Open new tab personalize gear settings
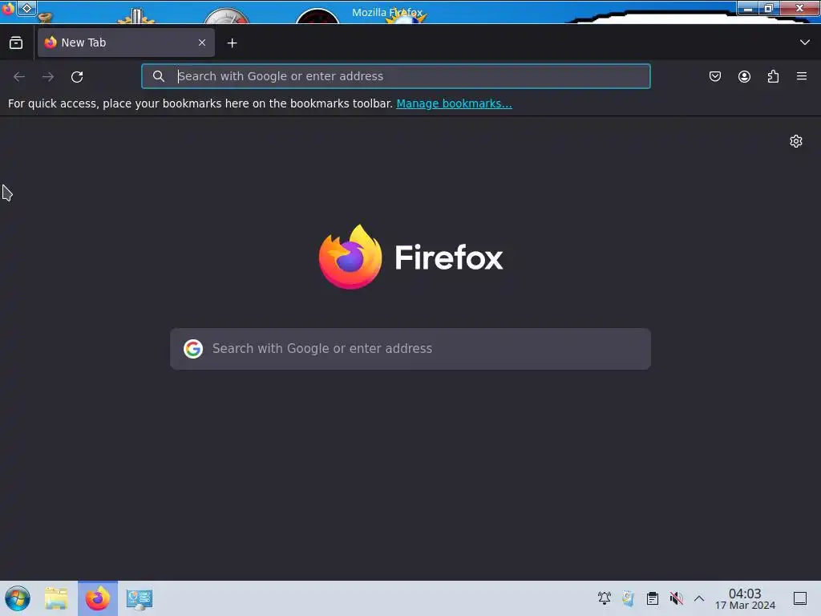 coord(796,141)
